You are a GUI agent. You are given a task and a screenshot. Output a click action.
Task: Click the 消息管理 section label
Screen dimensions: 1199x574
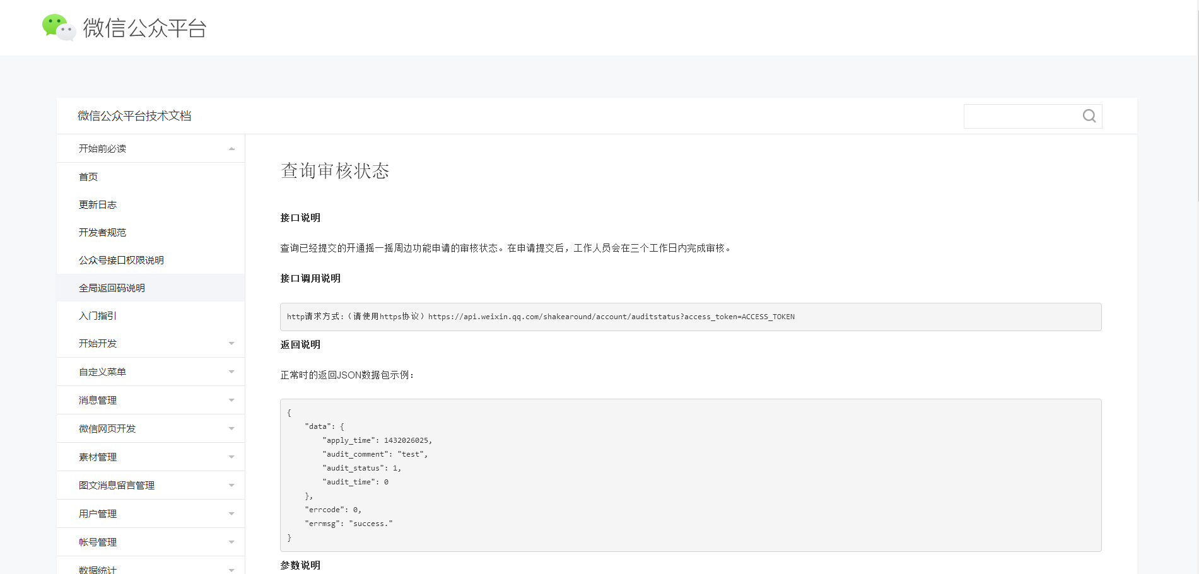[98, 401]
